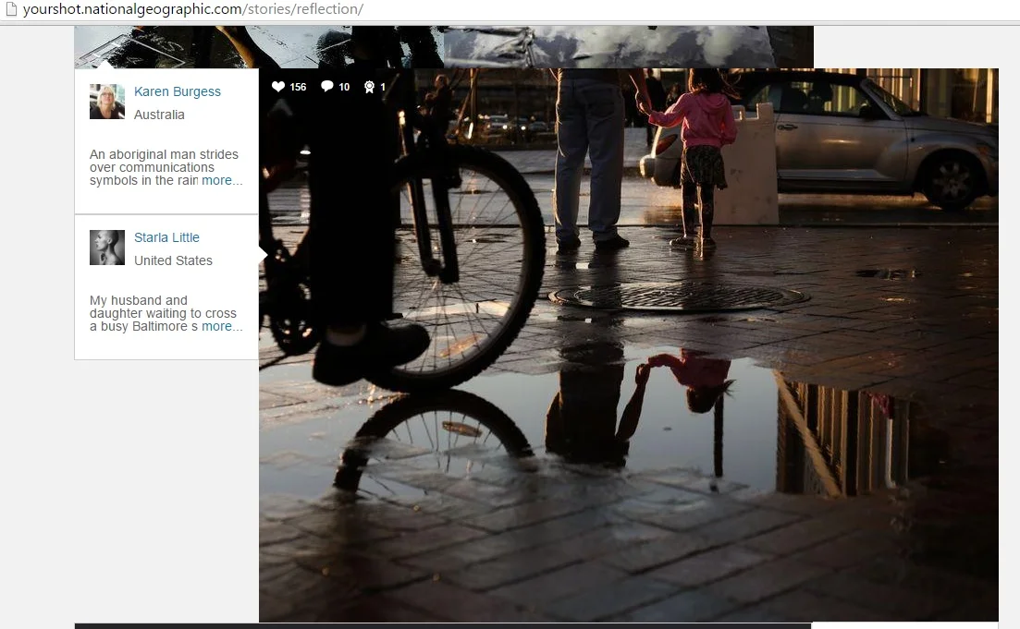Select the like counter showing 156
Screen dimensions: 1020x629
[x=296, y=87]
